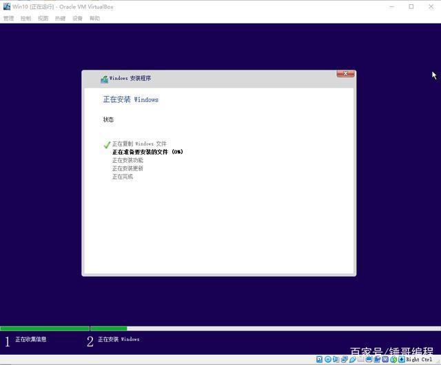This screenshot has height=365, width=441.
Task: Click the mouse integration icon with green arrow
Action: coord(393,359)
